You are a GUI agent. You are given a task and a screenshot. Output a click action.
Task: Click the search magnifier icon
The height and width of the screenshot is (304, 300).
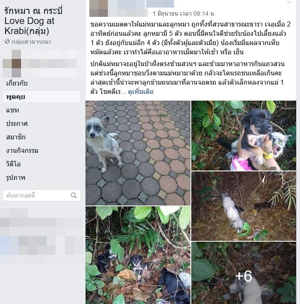(x=74, y=195)
